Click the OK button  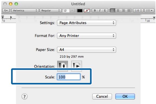click(125, 96)
